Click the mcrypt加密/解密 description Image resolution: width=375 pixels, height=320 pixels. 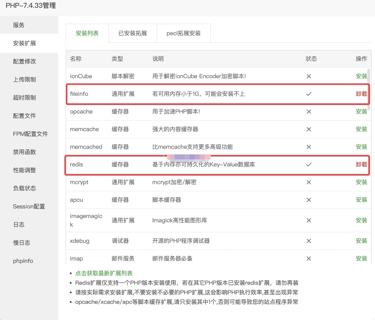(174, 182)
